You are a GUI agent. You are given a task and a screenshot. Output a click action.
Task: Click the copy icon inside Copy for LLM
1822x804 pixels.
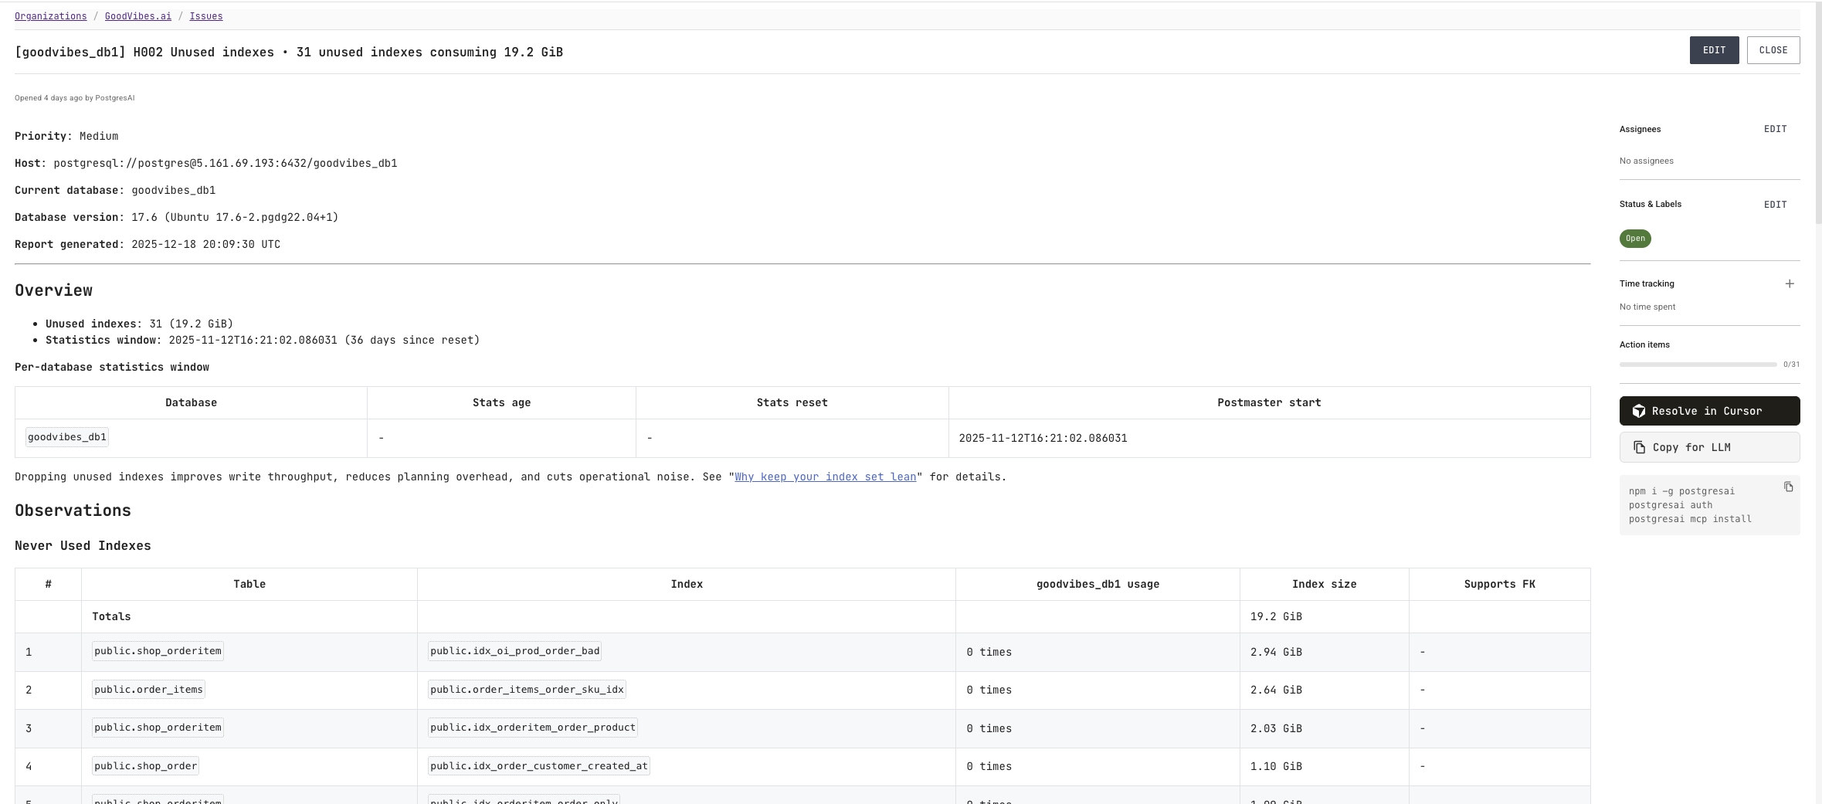(x=1640, y=447)
